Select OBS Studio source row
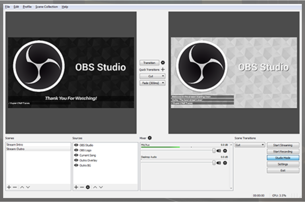The height and width of the screenshot is (202, 305). click(x=106, y=145)
